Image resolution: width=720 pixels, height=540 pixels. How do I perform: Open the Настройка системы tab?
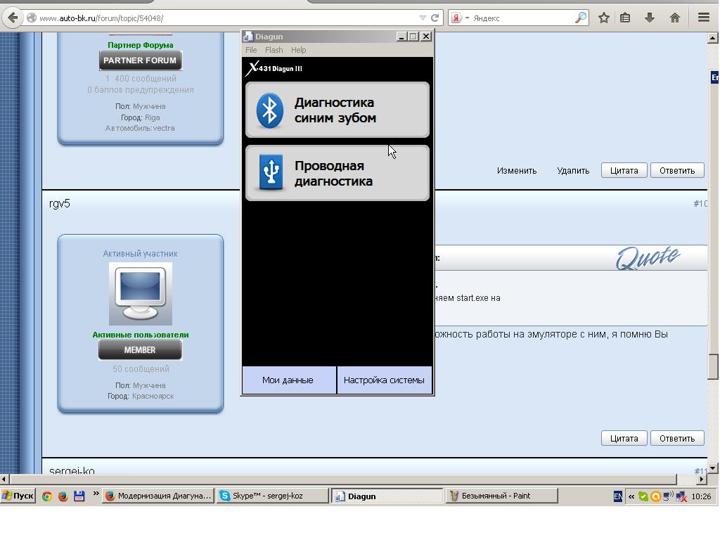click(x=385, y=380)
